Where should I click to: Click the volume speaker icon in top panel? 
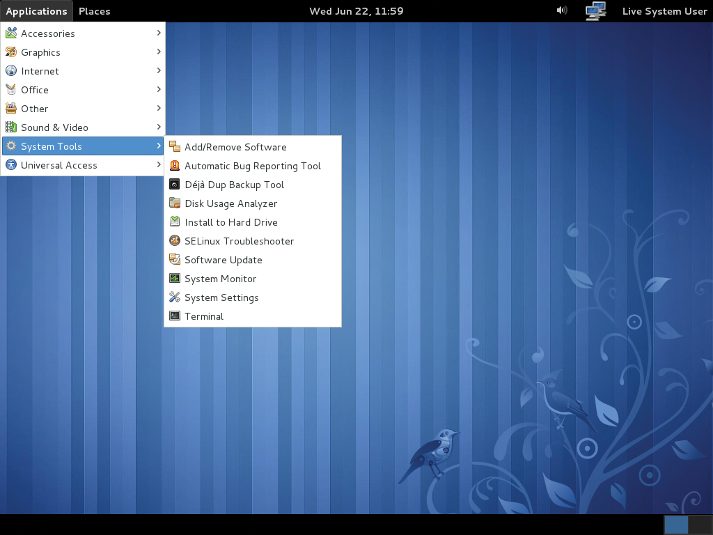(x=562, y=10)
